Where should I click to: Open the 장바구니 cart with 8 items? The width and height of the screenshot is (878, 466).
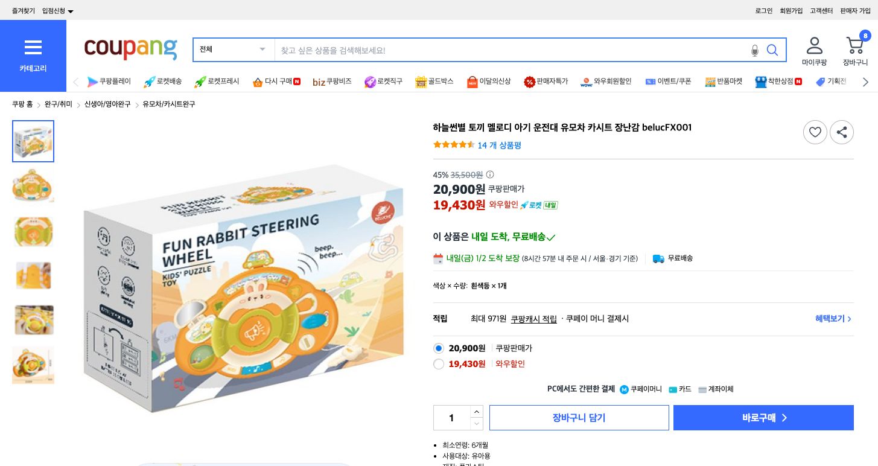[x=855, y=45]
